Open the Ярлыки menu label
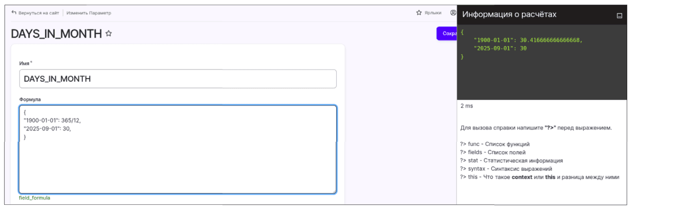Screen dimensions: 685x207 (x=432, y=13)
